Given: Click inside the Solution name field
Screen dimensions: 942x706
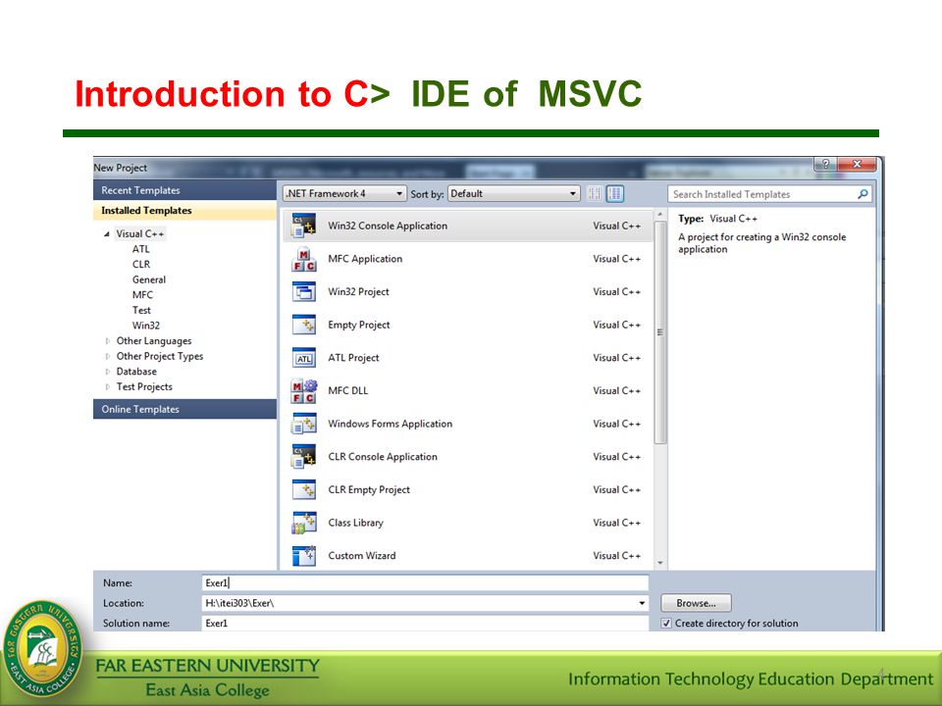Looking at the screenshot, I should [425, 624].
